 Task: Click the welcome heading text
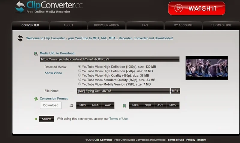100,38
